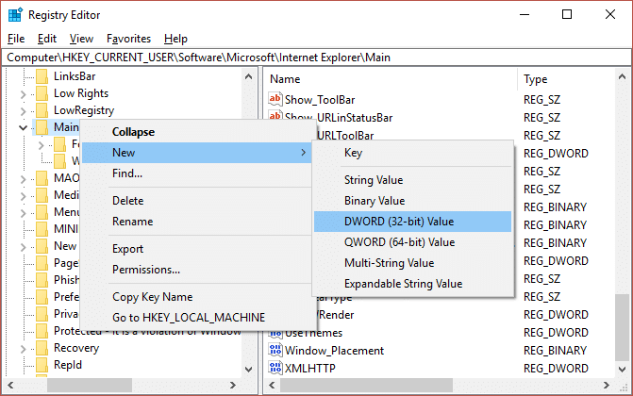This screenshot has width=633, height=396.
Task: Click the folder icon beside the New key
Action: (42, 246)
